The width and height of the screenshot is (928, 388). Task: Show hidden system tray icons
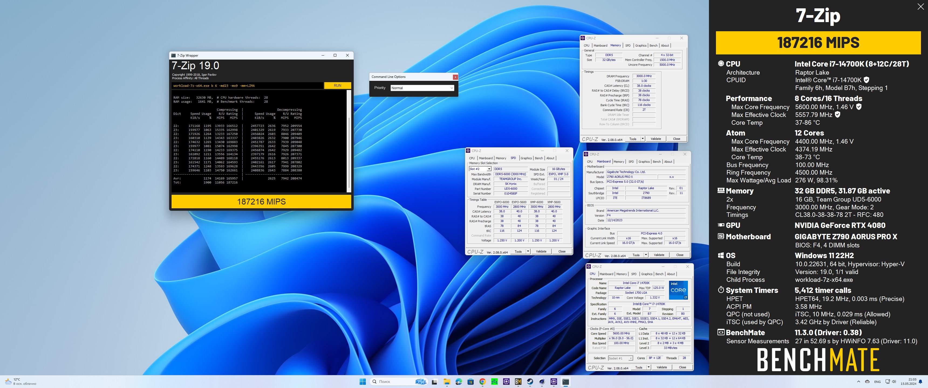tap(858, 382)
